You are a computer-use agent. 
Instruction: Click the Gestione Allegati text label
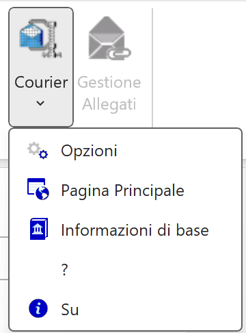(109, 93)
